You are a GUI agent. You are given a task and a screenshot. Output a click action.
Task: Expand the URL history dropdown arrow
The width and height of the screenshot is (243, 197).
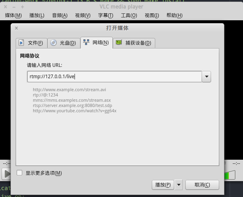click(207, 77)
